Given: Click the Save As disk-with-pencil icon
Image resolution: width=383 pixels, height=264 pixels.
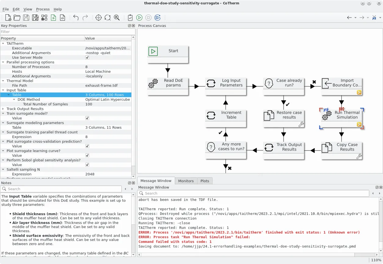Looking at the screenshot, I should pos(35,18).
